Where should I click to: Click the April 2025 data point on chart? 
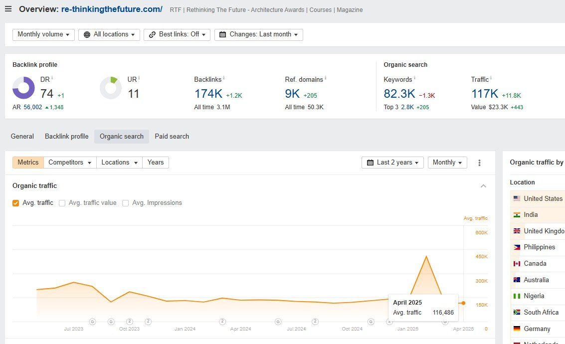point(463,303)
